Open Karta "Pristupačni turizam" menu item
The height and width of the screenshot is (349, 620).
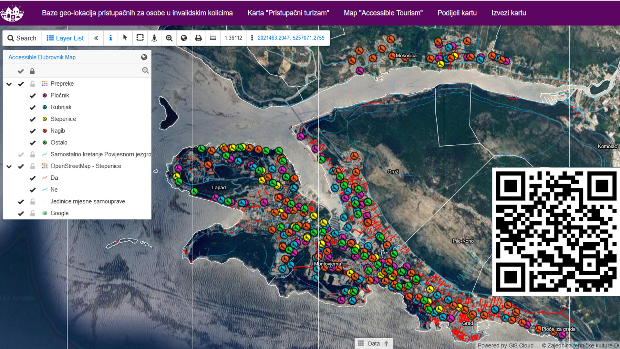click(x=288, y=13)
